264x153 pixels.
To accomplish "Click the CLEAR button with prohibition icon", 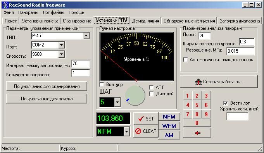I will click(x=146, y=131).
